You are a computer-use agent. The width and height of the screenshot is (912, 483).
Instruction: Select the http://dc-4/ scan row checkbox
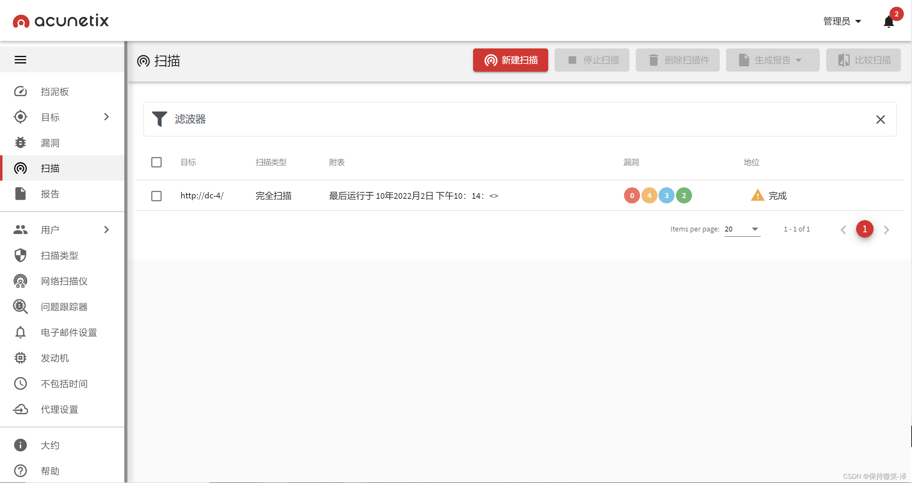click(x=156, y=196)
